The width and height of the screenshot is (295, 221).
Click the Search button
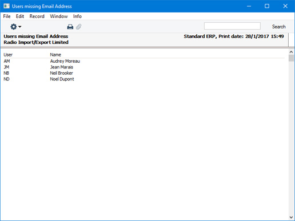(279, 27)
